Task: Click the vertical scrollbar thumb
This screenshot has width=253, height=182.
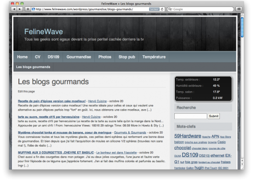Action: coord(242,27)
